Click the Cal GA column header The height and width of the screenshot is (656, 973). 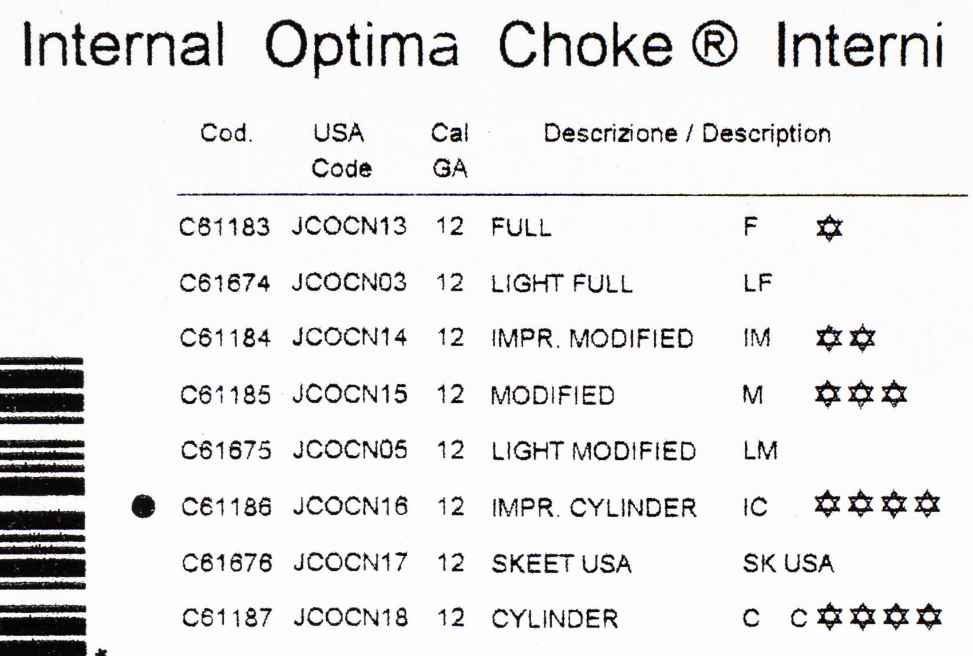point(450,150)
